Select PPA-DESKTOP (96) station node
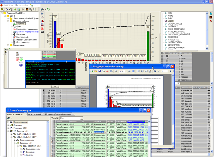The width and height of the screenshot is (214, 157). pos(32,146)
